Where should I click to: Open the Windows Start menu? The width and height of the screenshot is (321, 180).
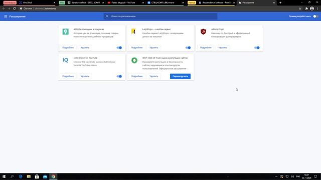click(4, 176)
